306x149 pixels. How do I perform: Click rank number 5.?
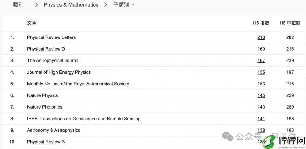(x=12, y=84)
